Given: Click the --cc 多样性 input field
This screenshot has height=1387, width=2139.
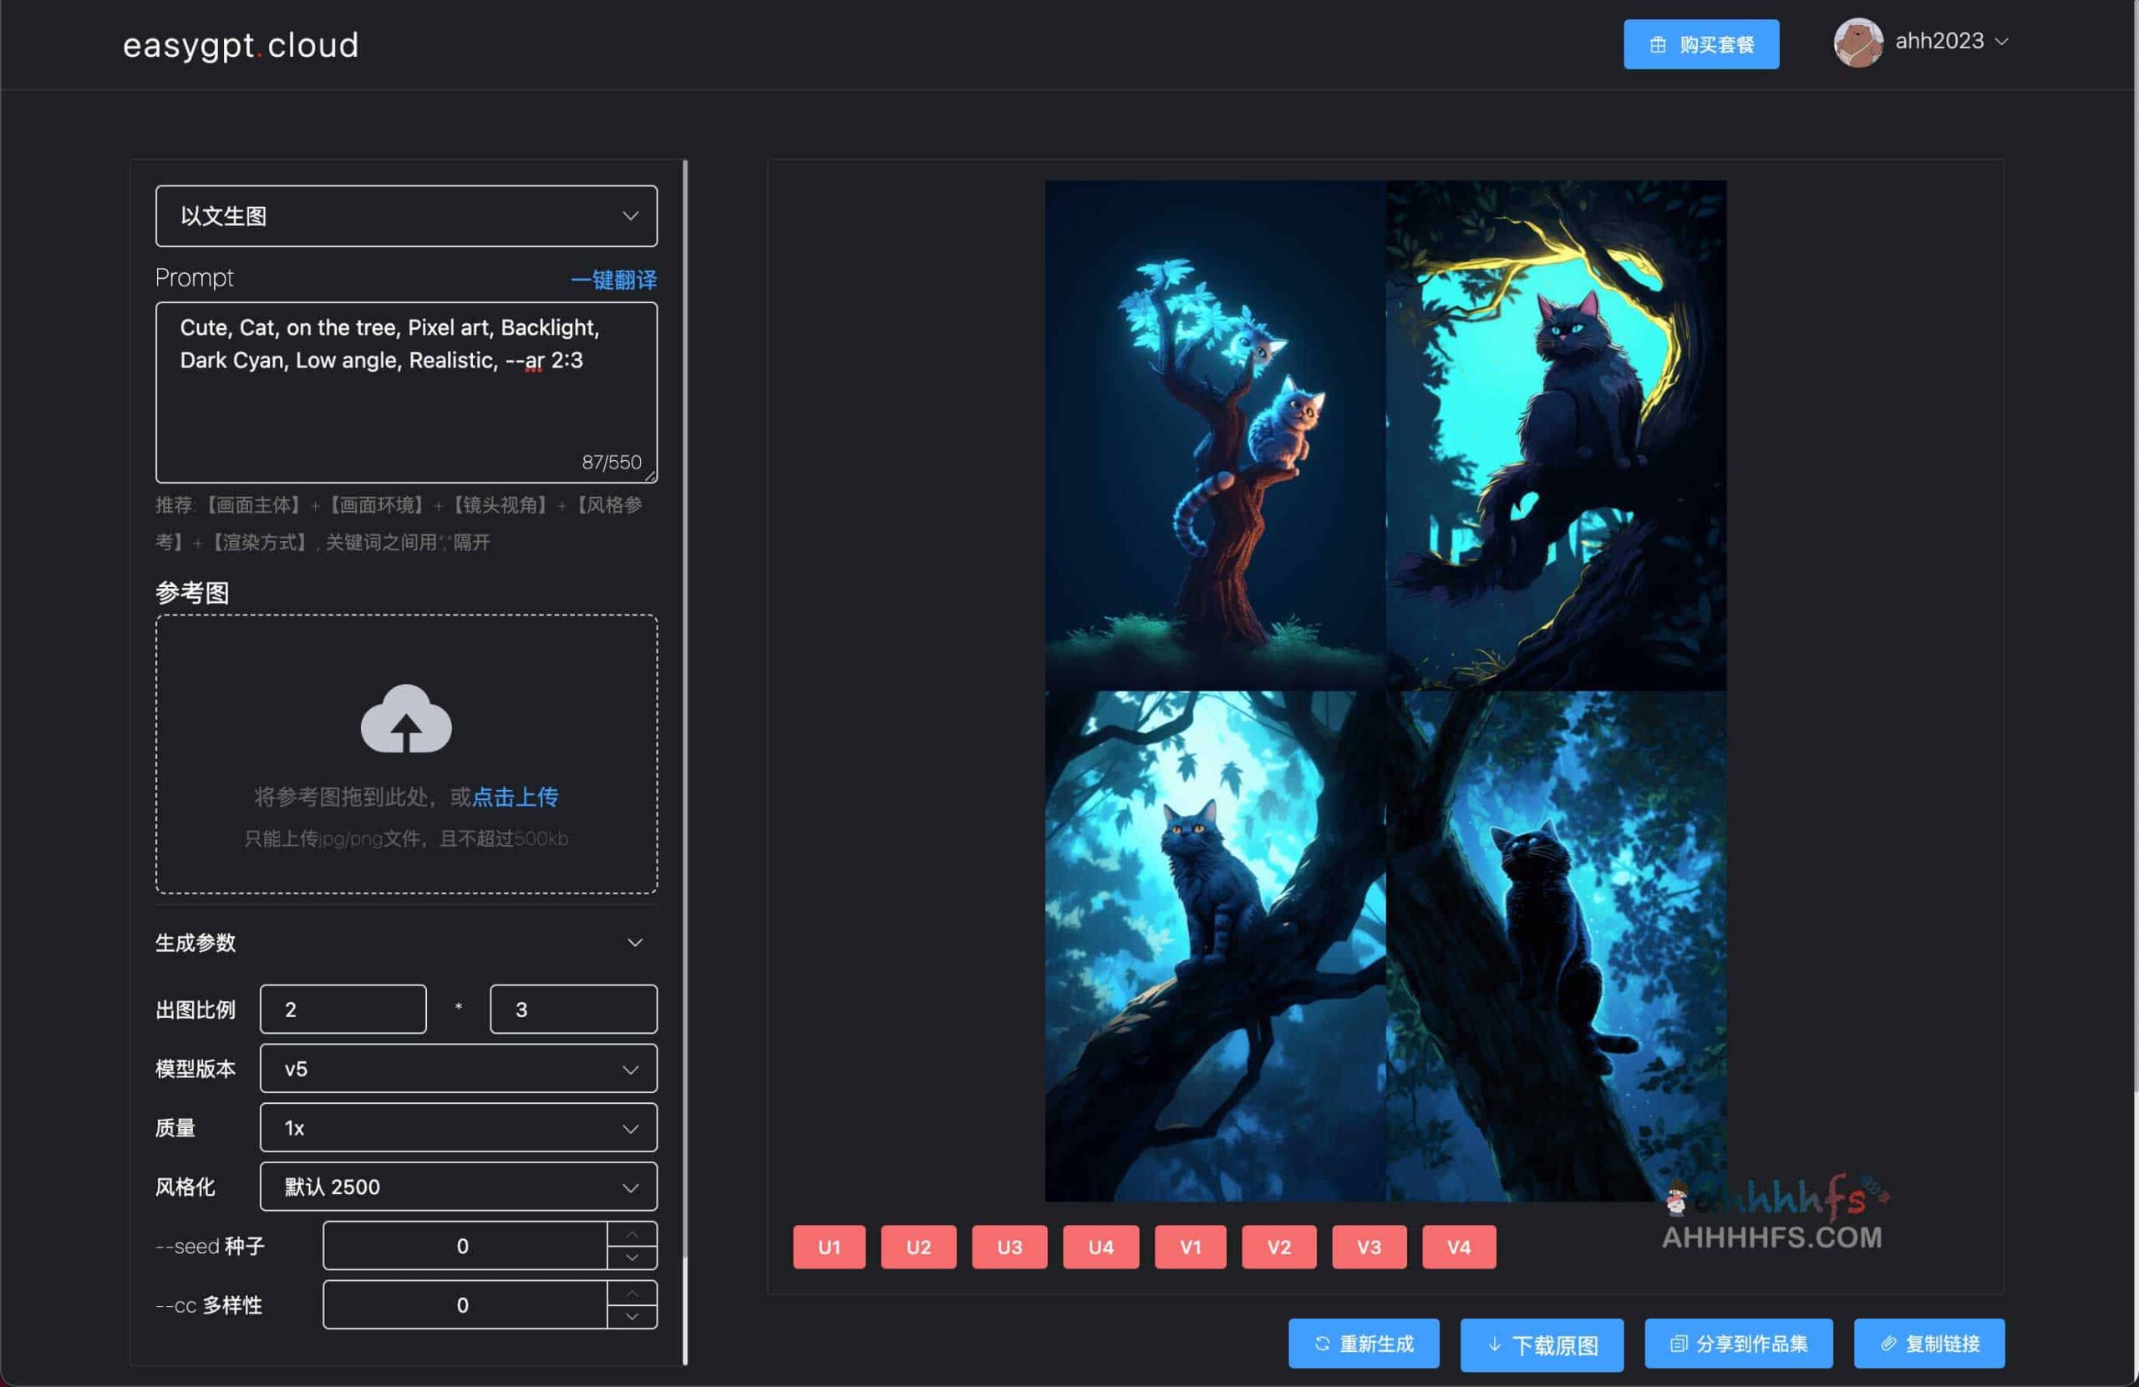Looking at the screenshot, I should [464, 1304].
